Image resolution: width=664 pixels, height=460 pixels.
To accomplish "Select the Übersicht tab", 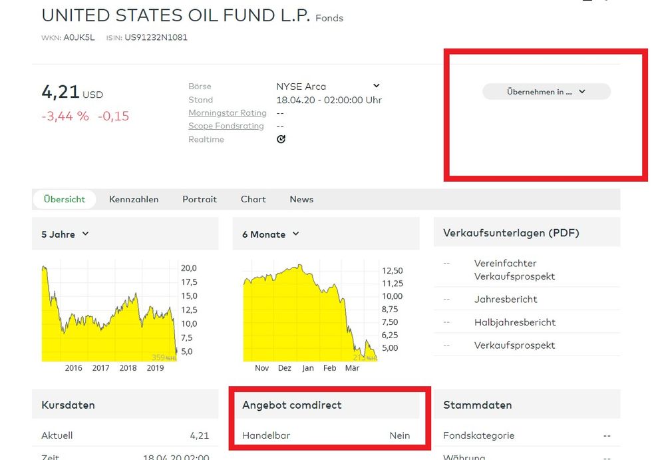I will (x=65, y=199).
